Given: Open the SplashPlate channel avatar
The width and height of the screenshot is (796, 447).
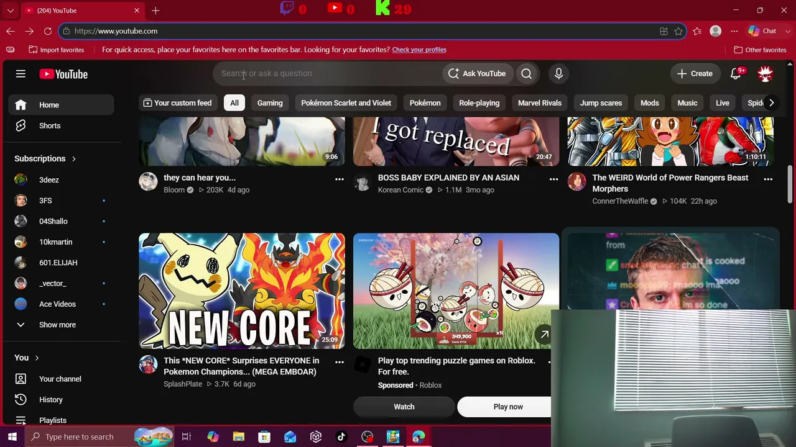Looking at the screenshot, I should tap(148, 364).
